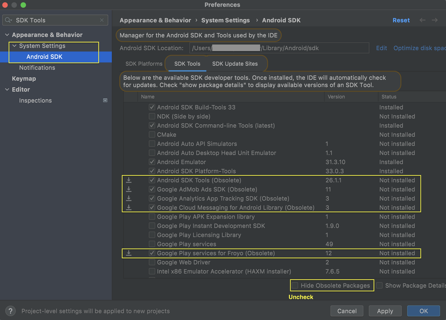Uncheck the Android Emulator checkbox
Image resolution: width=446 pixels, height=320 pixels.
pyautogui.click(x=152, y=162)
